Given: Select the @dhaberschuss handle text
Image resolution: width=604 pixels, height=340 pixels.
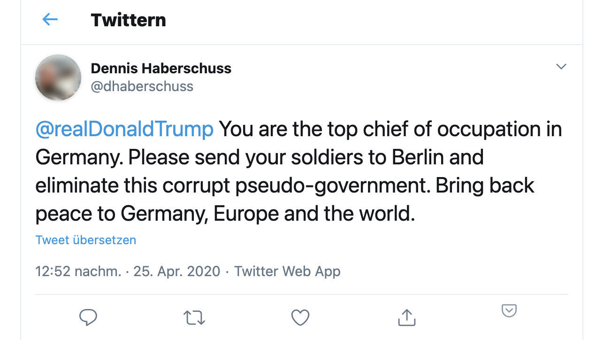Looking at the screenshot, I should coord(142,86).
